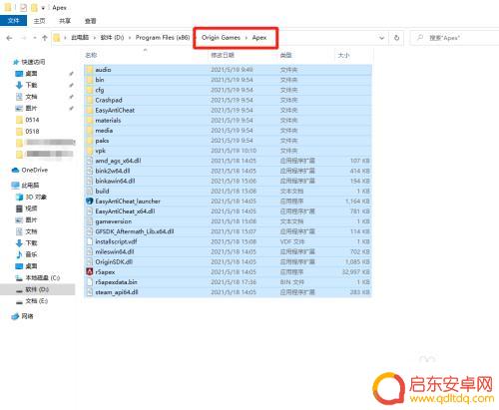This screenshot has height=410, width=499.
Task: Select binkawin64.dll file
Action: point(228,182)
